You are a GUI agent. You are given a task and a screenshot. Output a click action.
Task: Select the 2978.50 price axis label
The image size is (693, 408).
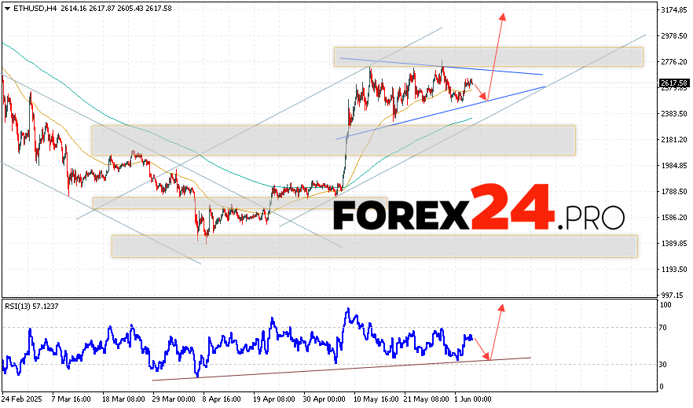[x=674, y=36]
